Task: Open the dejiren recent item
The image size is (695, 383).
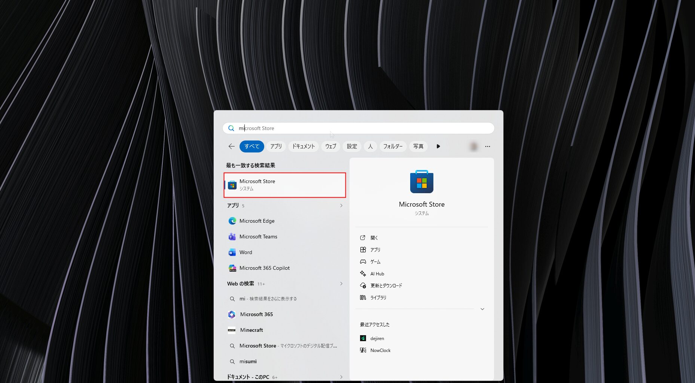Action: click(x=377, y=338)
